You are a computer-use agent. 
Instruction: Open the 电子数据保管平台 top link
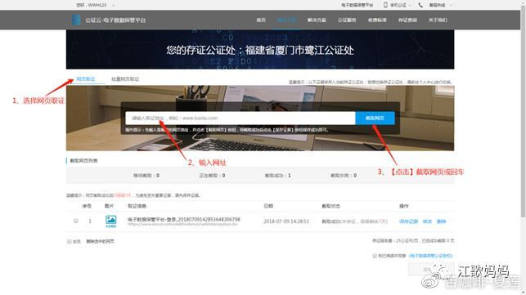[x=357, y=5]
